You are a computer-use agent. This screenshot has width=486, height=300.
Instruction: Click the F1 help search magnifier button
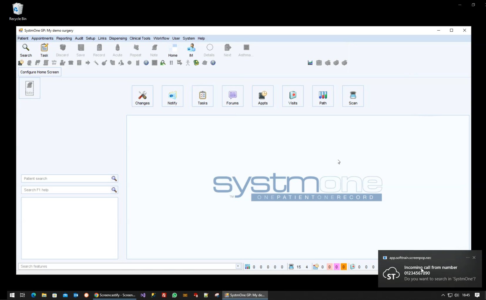(x=114, y=190)
